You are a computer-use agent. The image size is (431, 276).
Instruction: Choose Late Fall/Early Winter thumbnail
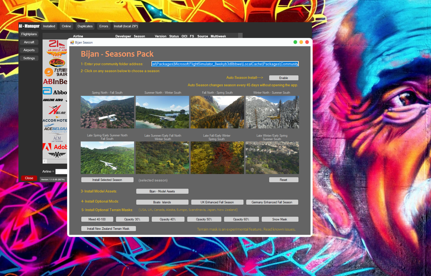[217, 158]
